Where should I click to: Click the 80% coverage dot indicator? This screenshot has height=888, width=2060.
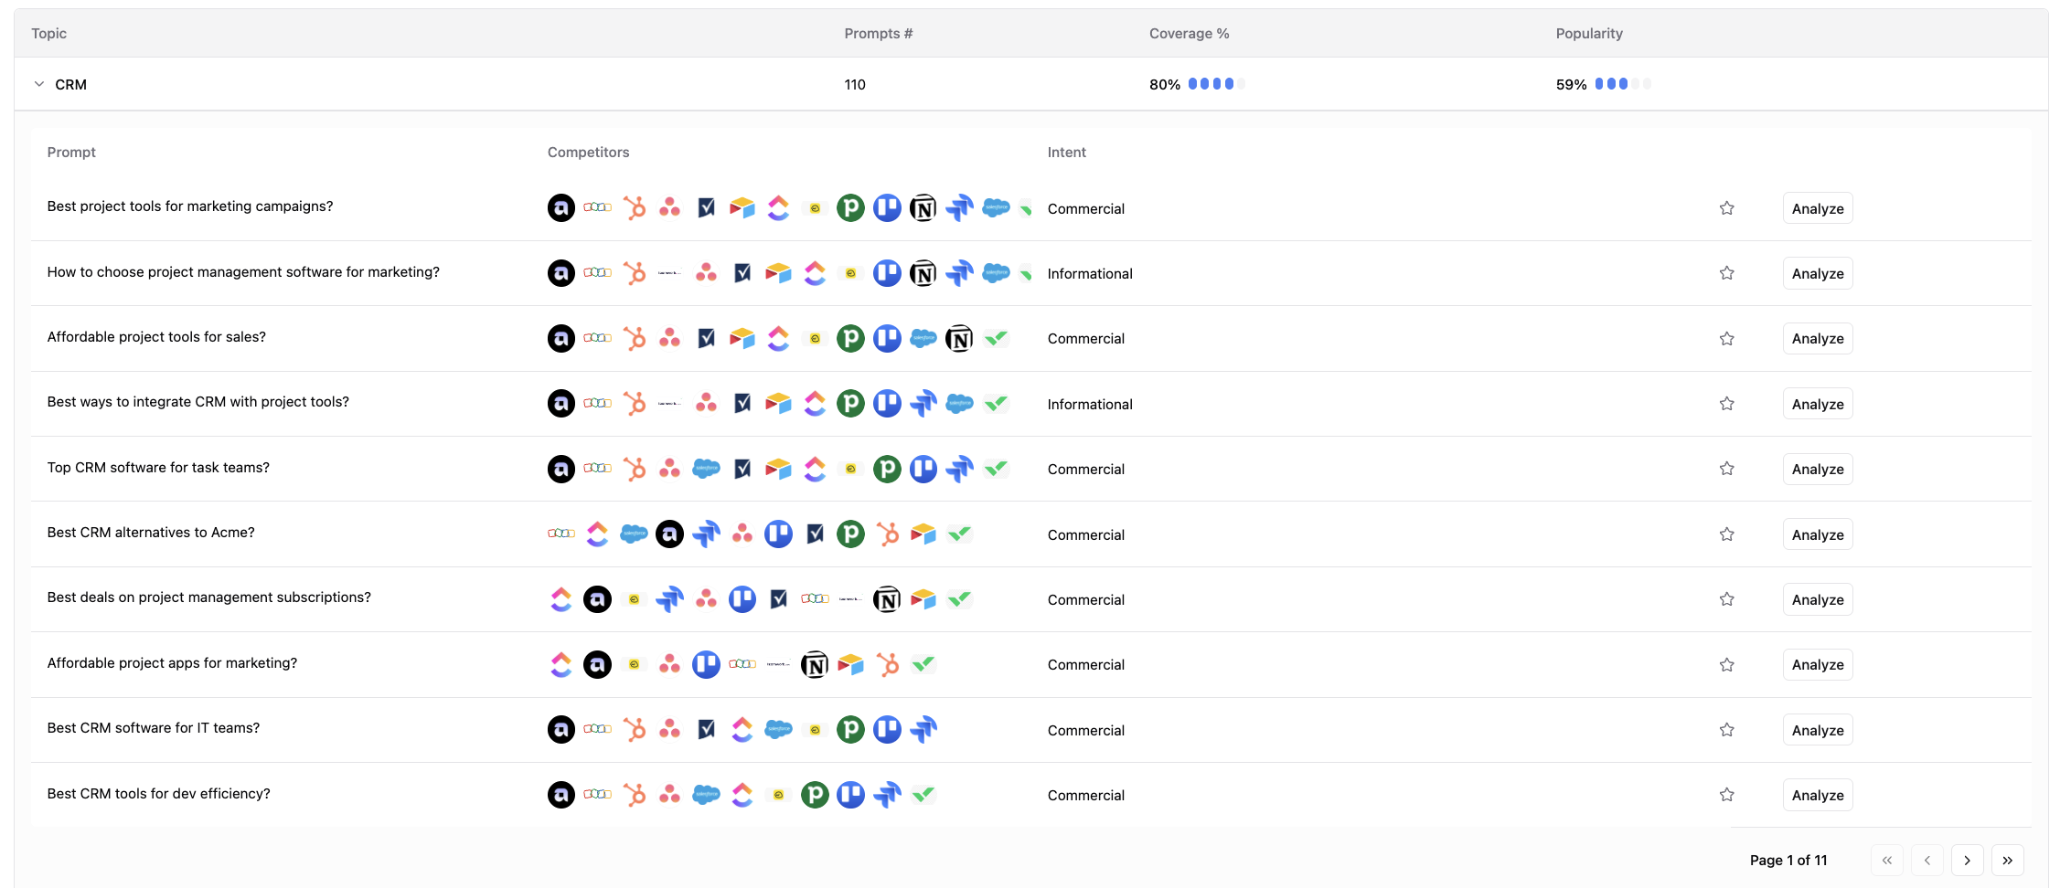[x=1215, y=84]
